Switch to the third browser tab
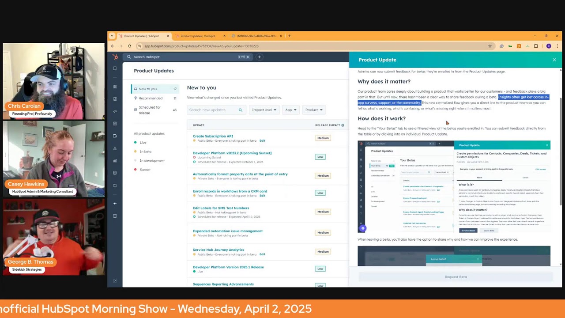The image size is (565, 318). (x=256, y=36)
